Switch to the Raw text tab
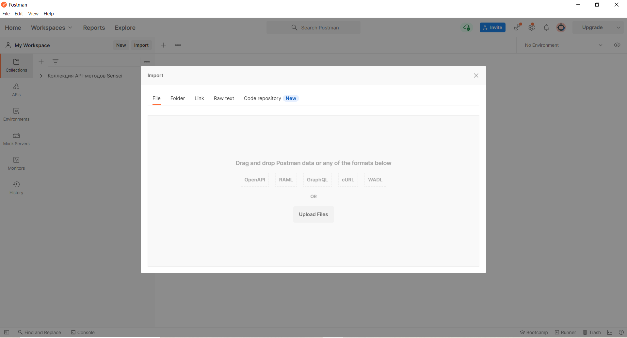The width and height of the screenshot is (627, 338). point(224,98)
